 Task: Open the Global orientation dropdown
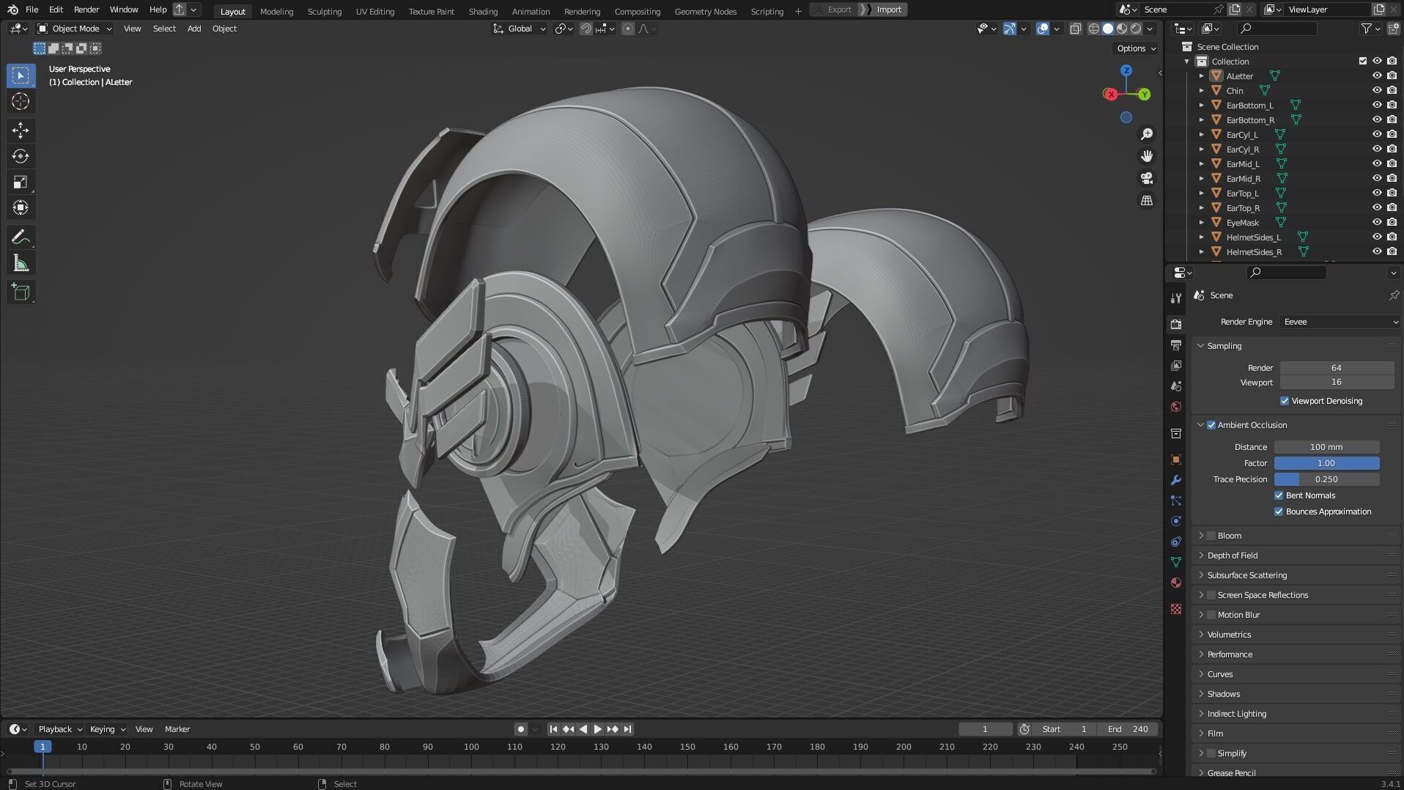(x=519, y=29)
